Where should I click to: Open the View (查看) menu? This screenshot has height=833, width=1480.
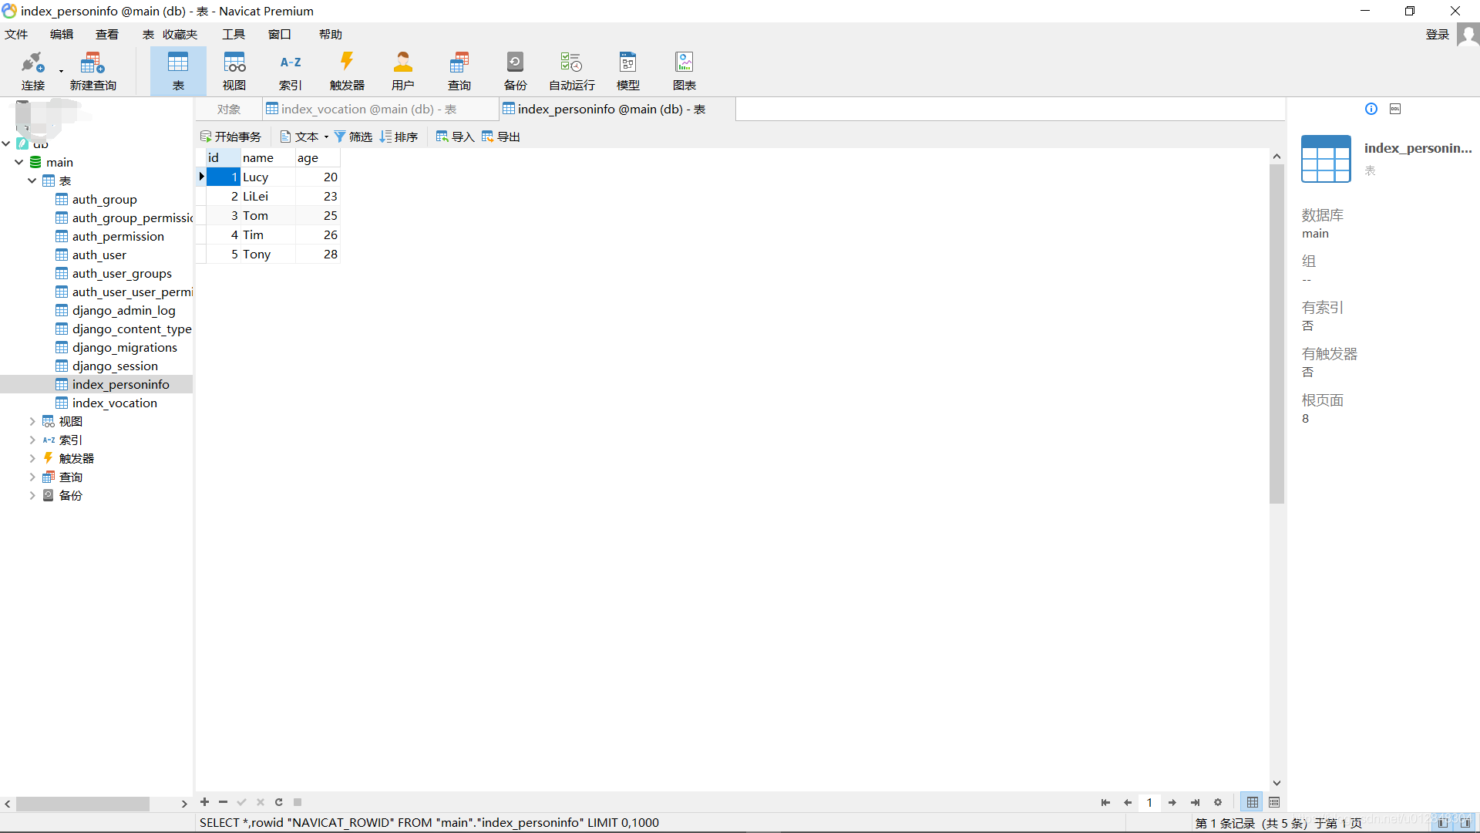[107, 35]
